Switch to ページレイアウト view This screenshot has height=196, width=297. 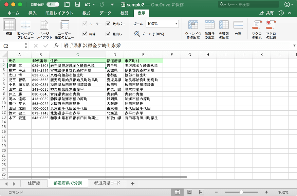(x=44, y=29)
